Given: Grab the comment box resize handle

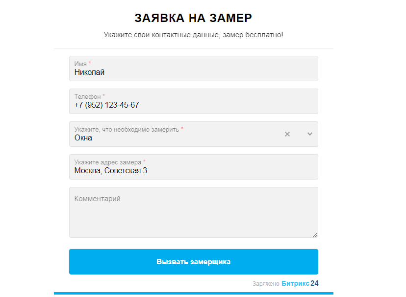Looking at the screenshot, I should tap(315, 235).
